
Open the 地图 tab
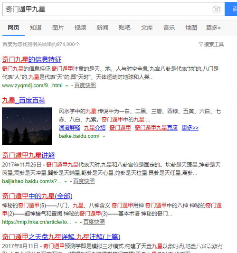191,28
